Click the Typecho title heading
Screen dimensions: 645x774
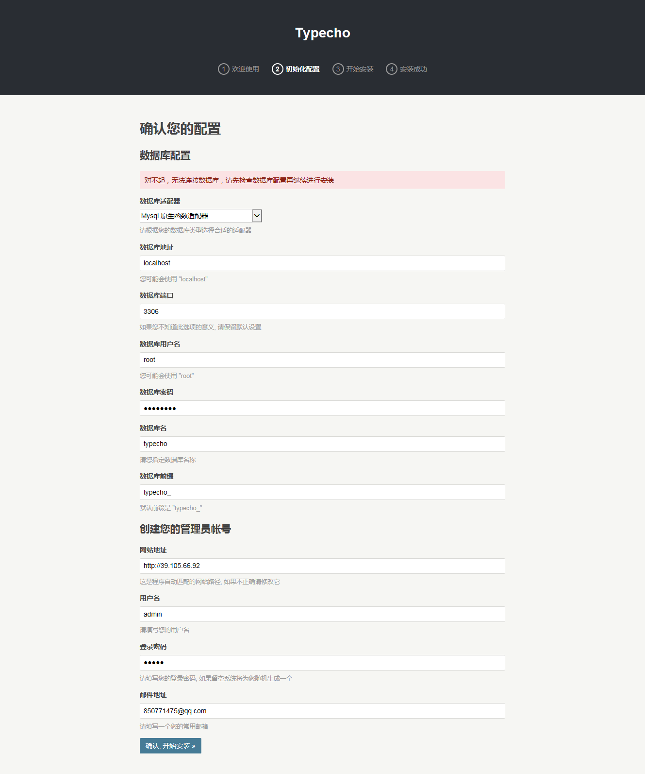tap(323, 33)
